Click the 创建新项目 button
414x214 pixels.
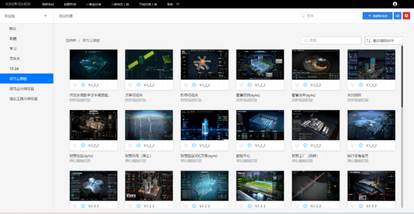pos(378,16)
